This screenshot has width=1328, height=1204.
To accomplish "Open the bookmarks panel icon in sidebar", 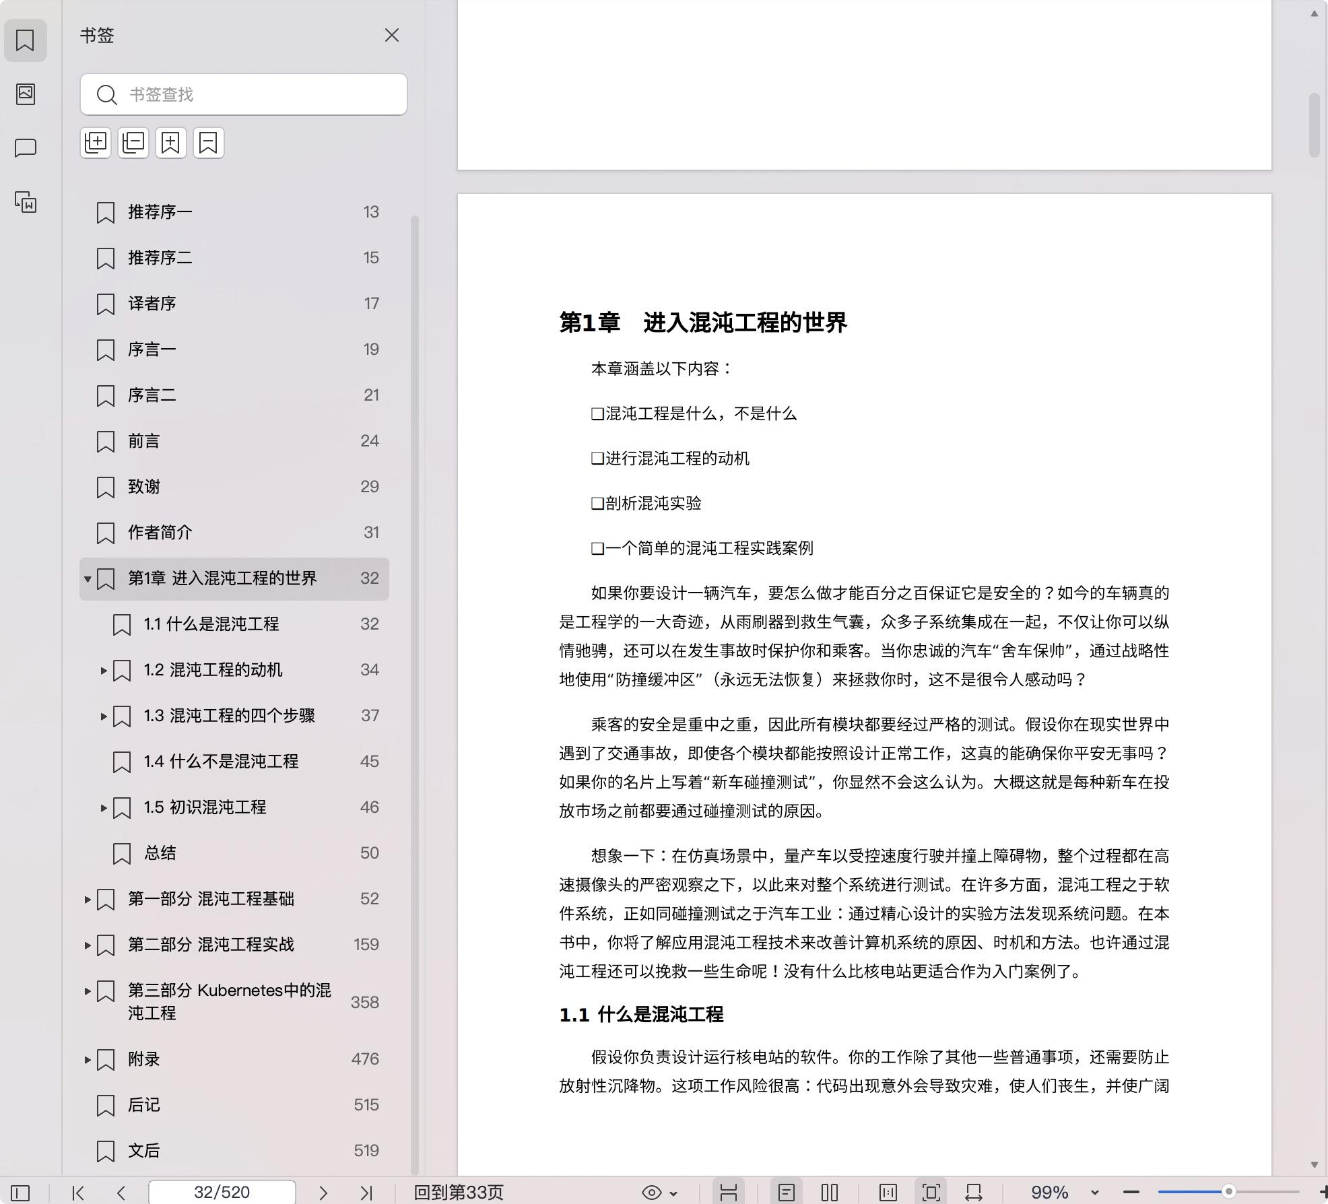I will pyautogui.click(x=26, y=40).
